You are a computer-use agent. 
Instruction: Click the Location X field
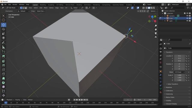[x=179, y=56]
